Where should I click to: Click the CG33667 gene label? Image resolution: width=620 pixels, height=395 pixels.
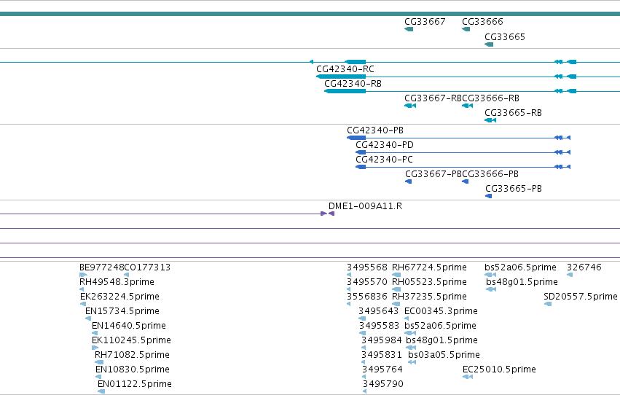(425, 22)
